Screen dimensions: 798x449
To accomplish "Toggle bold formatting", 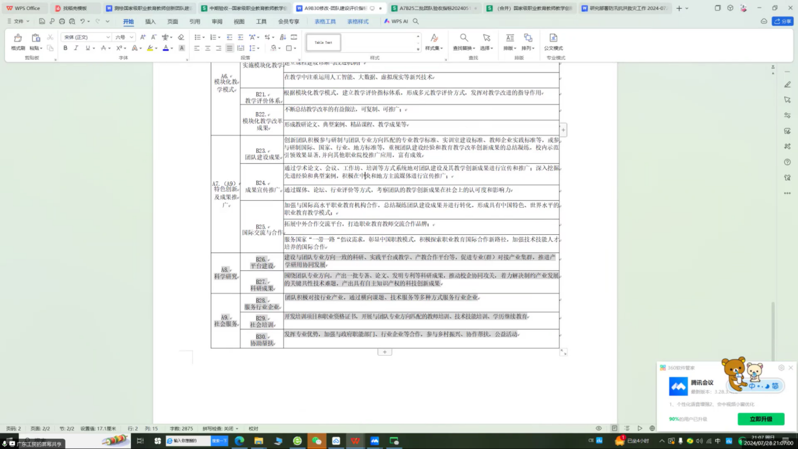I will click(66, 48).
